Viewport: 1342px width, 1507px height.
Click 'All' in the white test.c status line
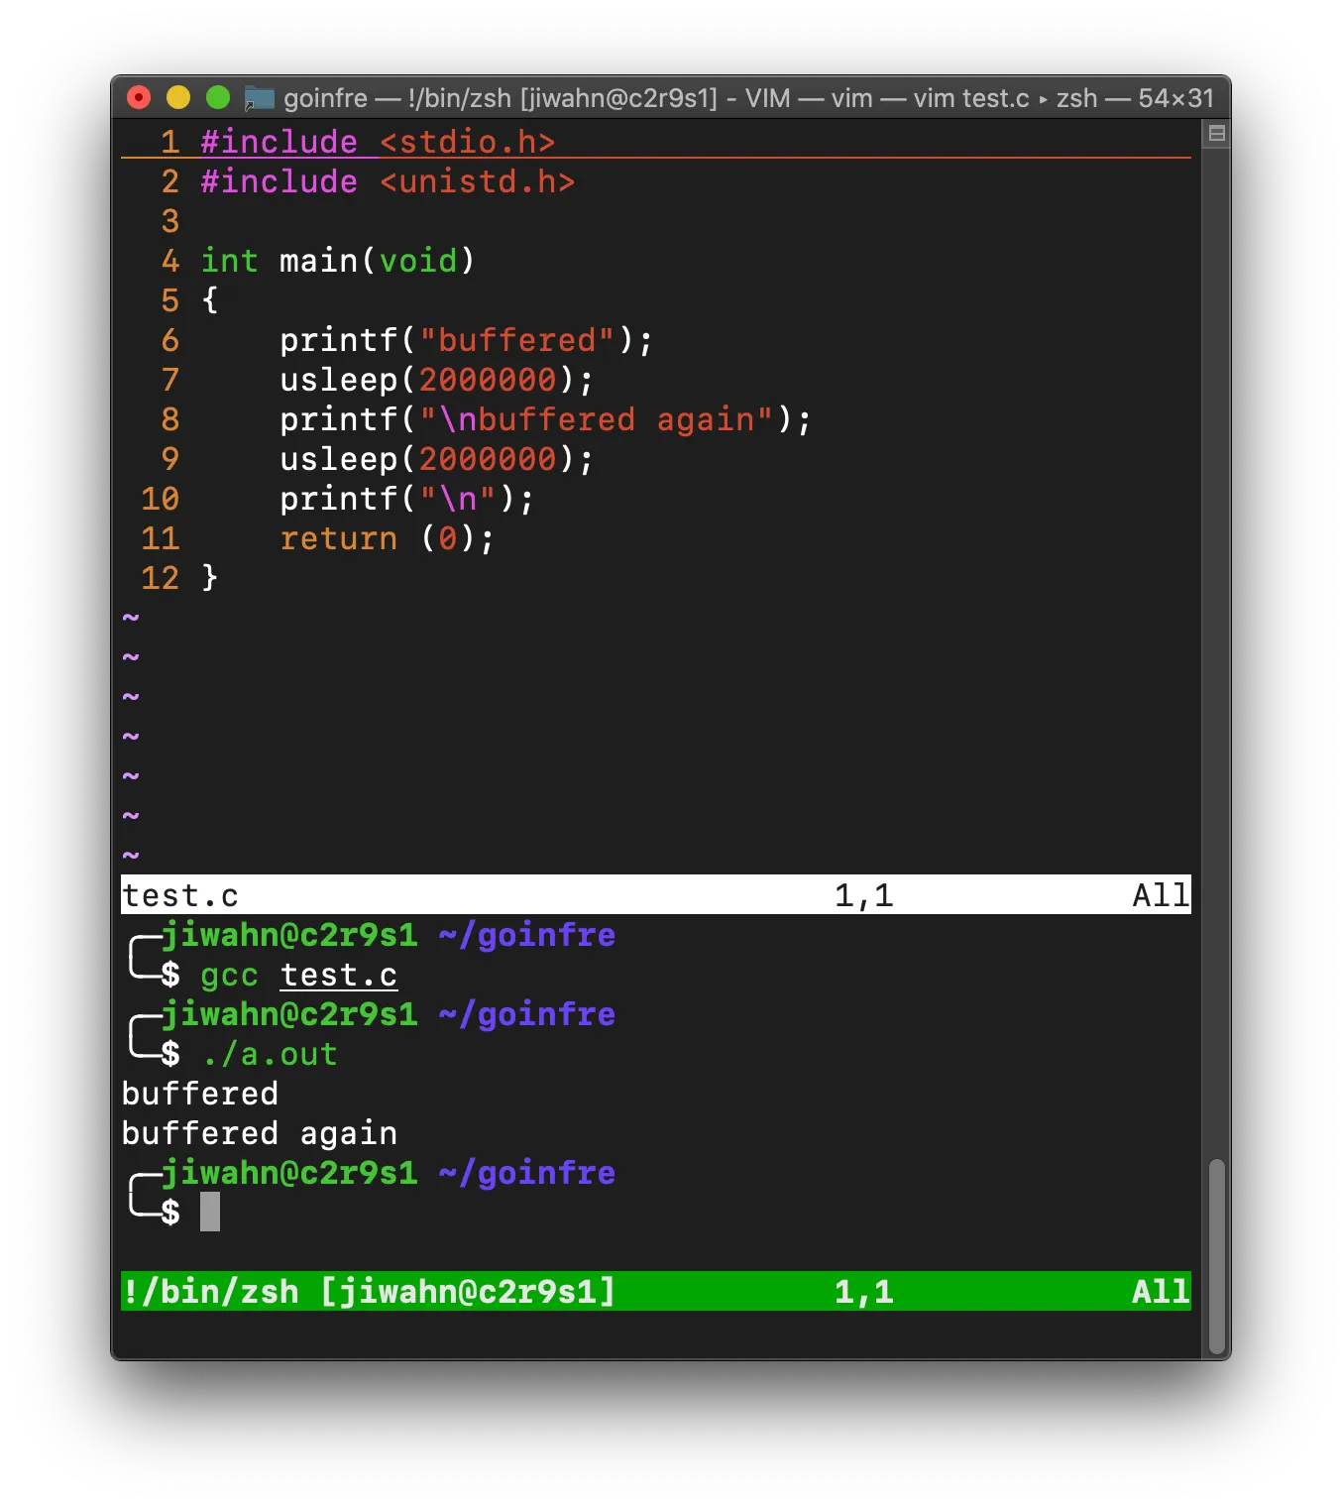point(1161,895)
